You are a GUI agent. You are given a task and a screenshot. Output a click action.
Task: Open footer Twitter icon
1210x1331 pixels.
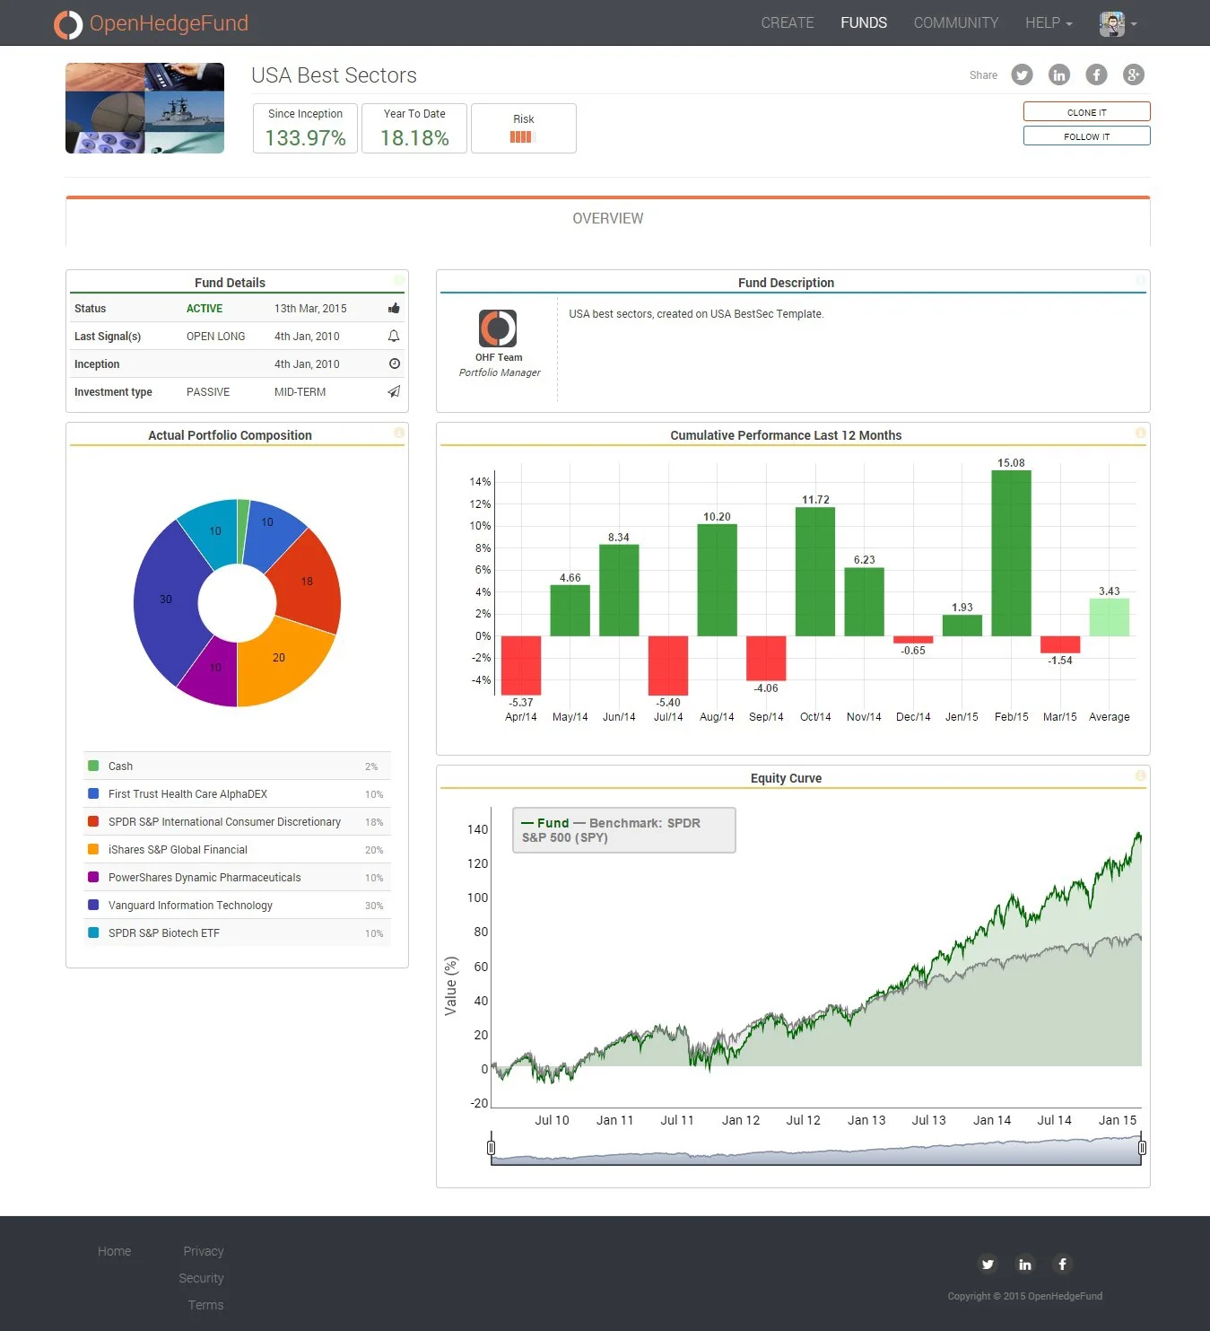(x=988, y=1265)
